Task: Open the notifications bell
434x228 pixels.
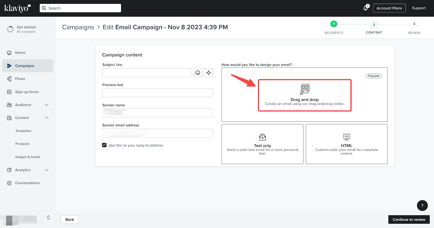Action: pyautogui.click(x=366, y=8)
